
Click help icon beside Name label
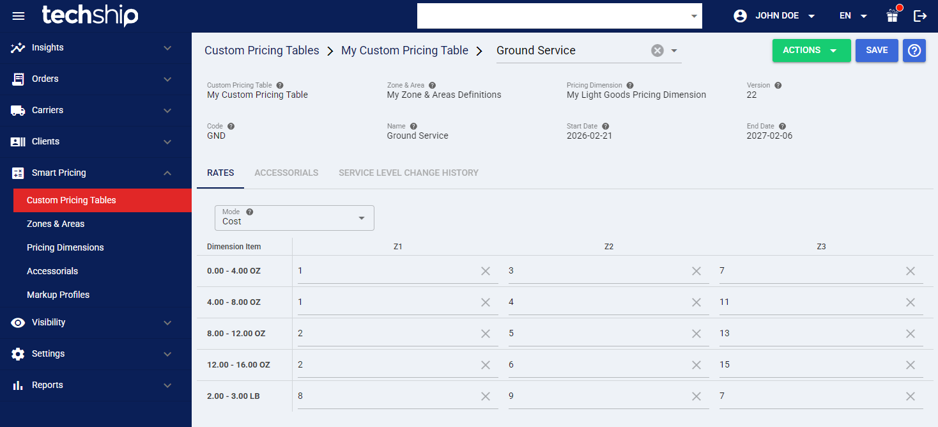(413, 126)
